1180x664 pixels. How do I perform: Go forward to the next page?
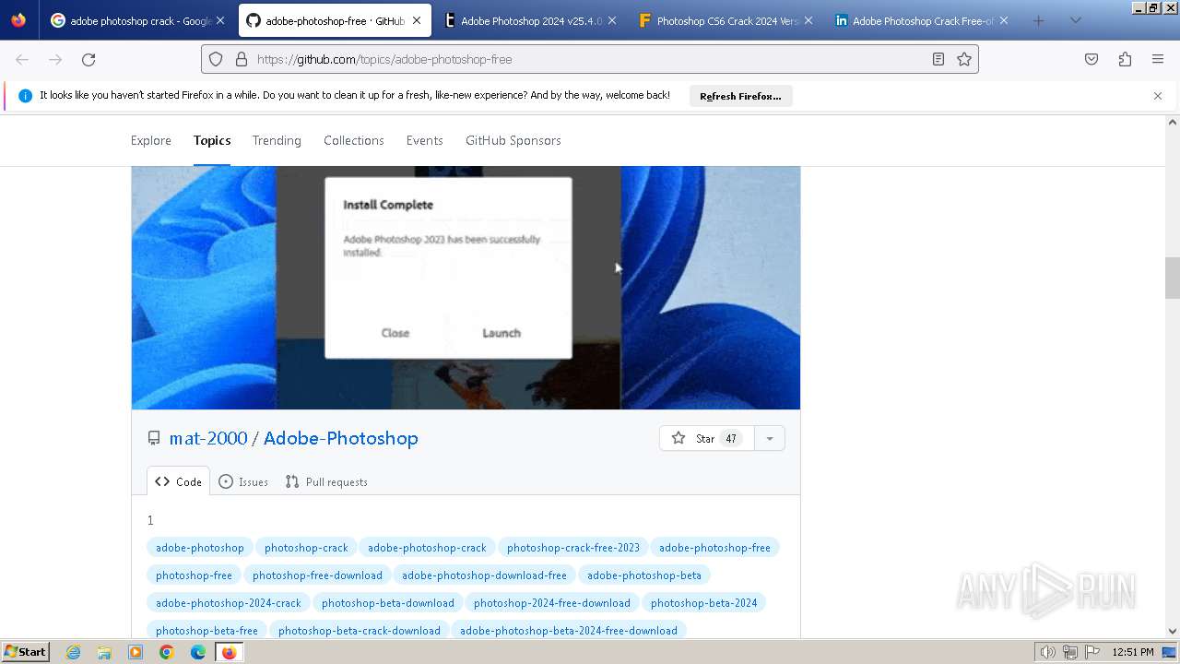click(x=55, y=59)
